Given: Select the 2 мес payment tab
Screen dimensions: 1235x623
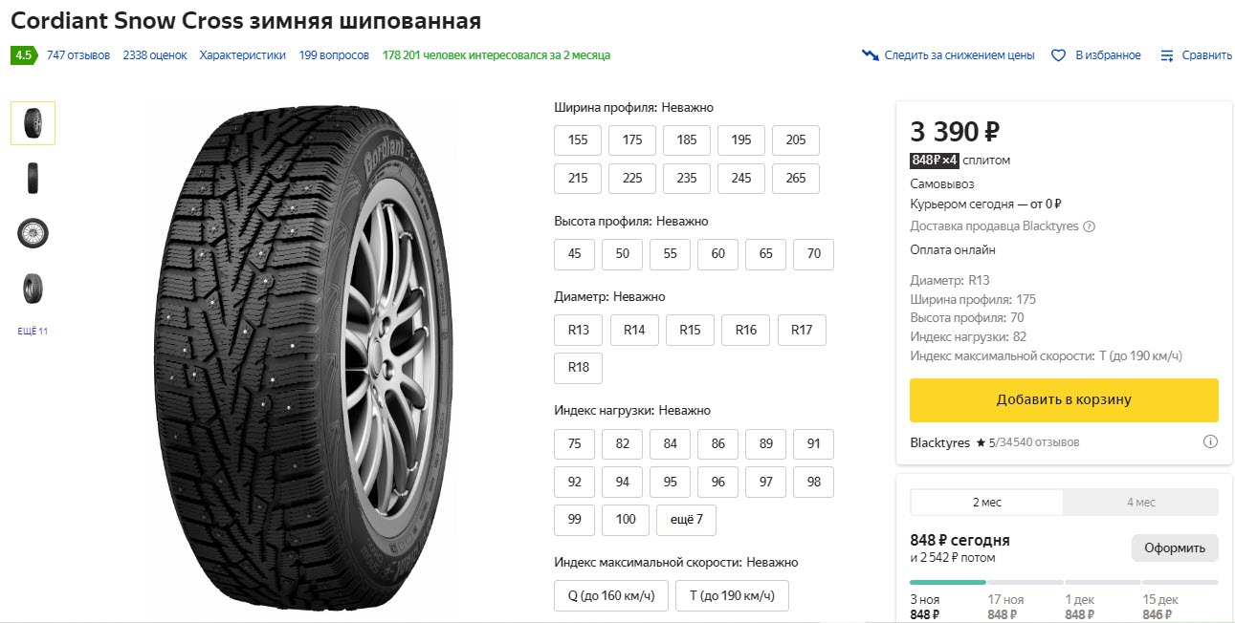Looking at the screenshot, I should pyautogui.click(x=986, y=502).
